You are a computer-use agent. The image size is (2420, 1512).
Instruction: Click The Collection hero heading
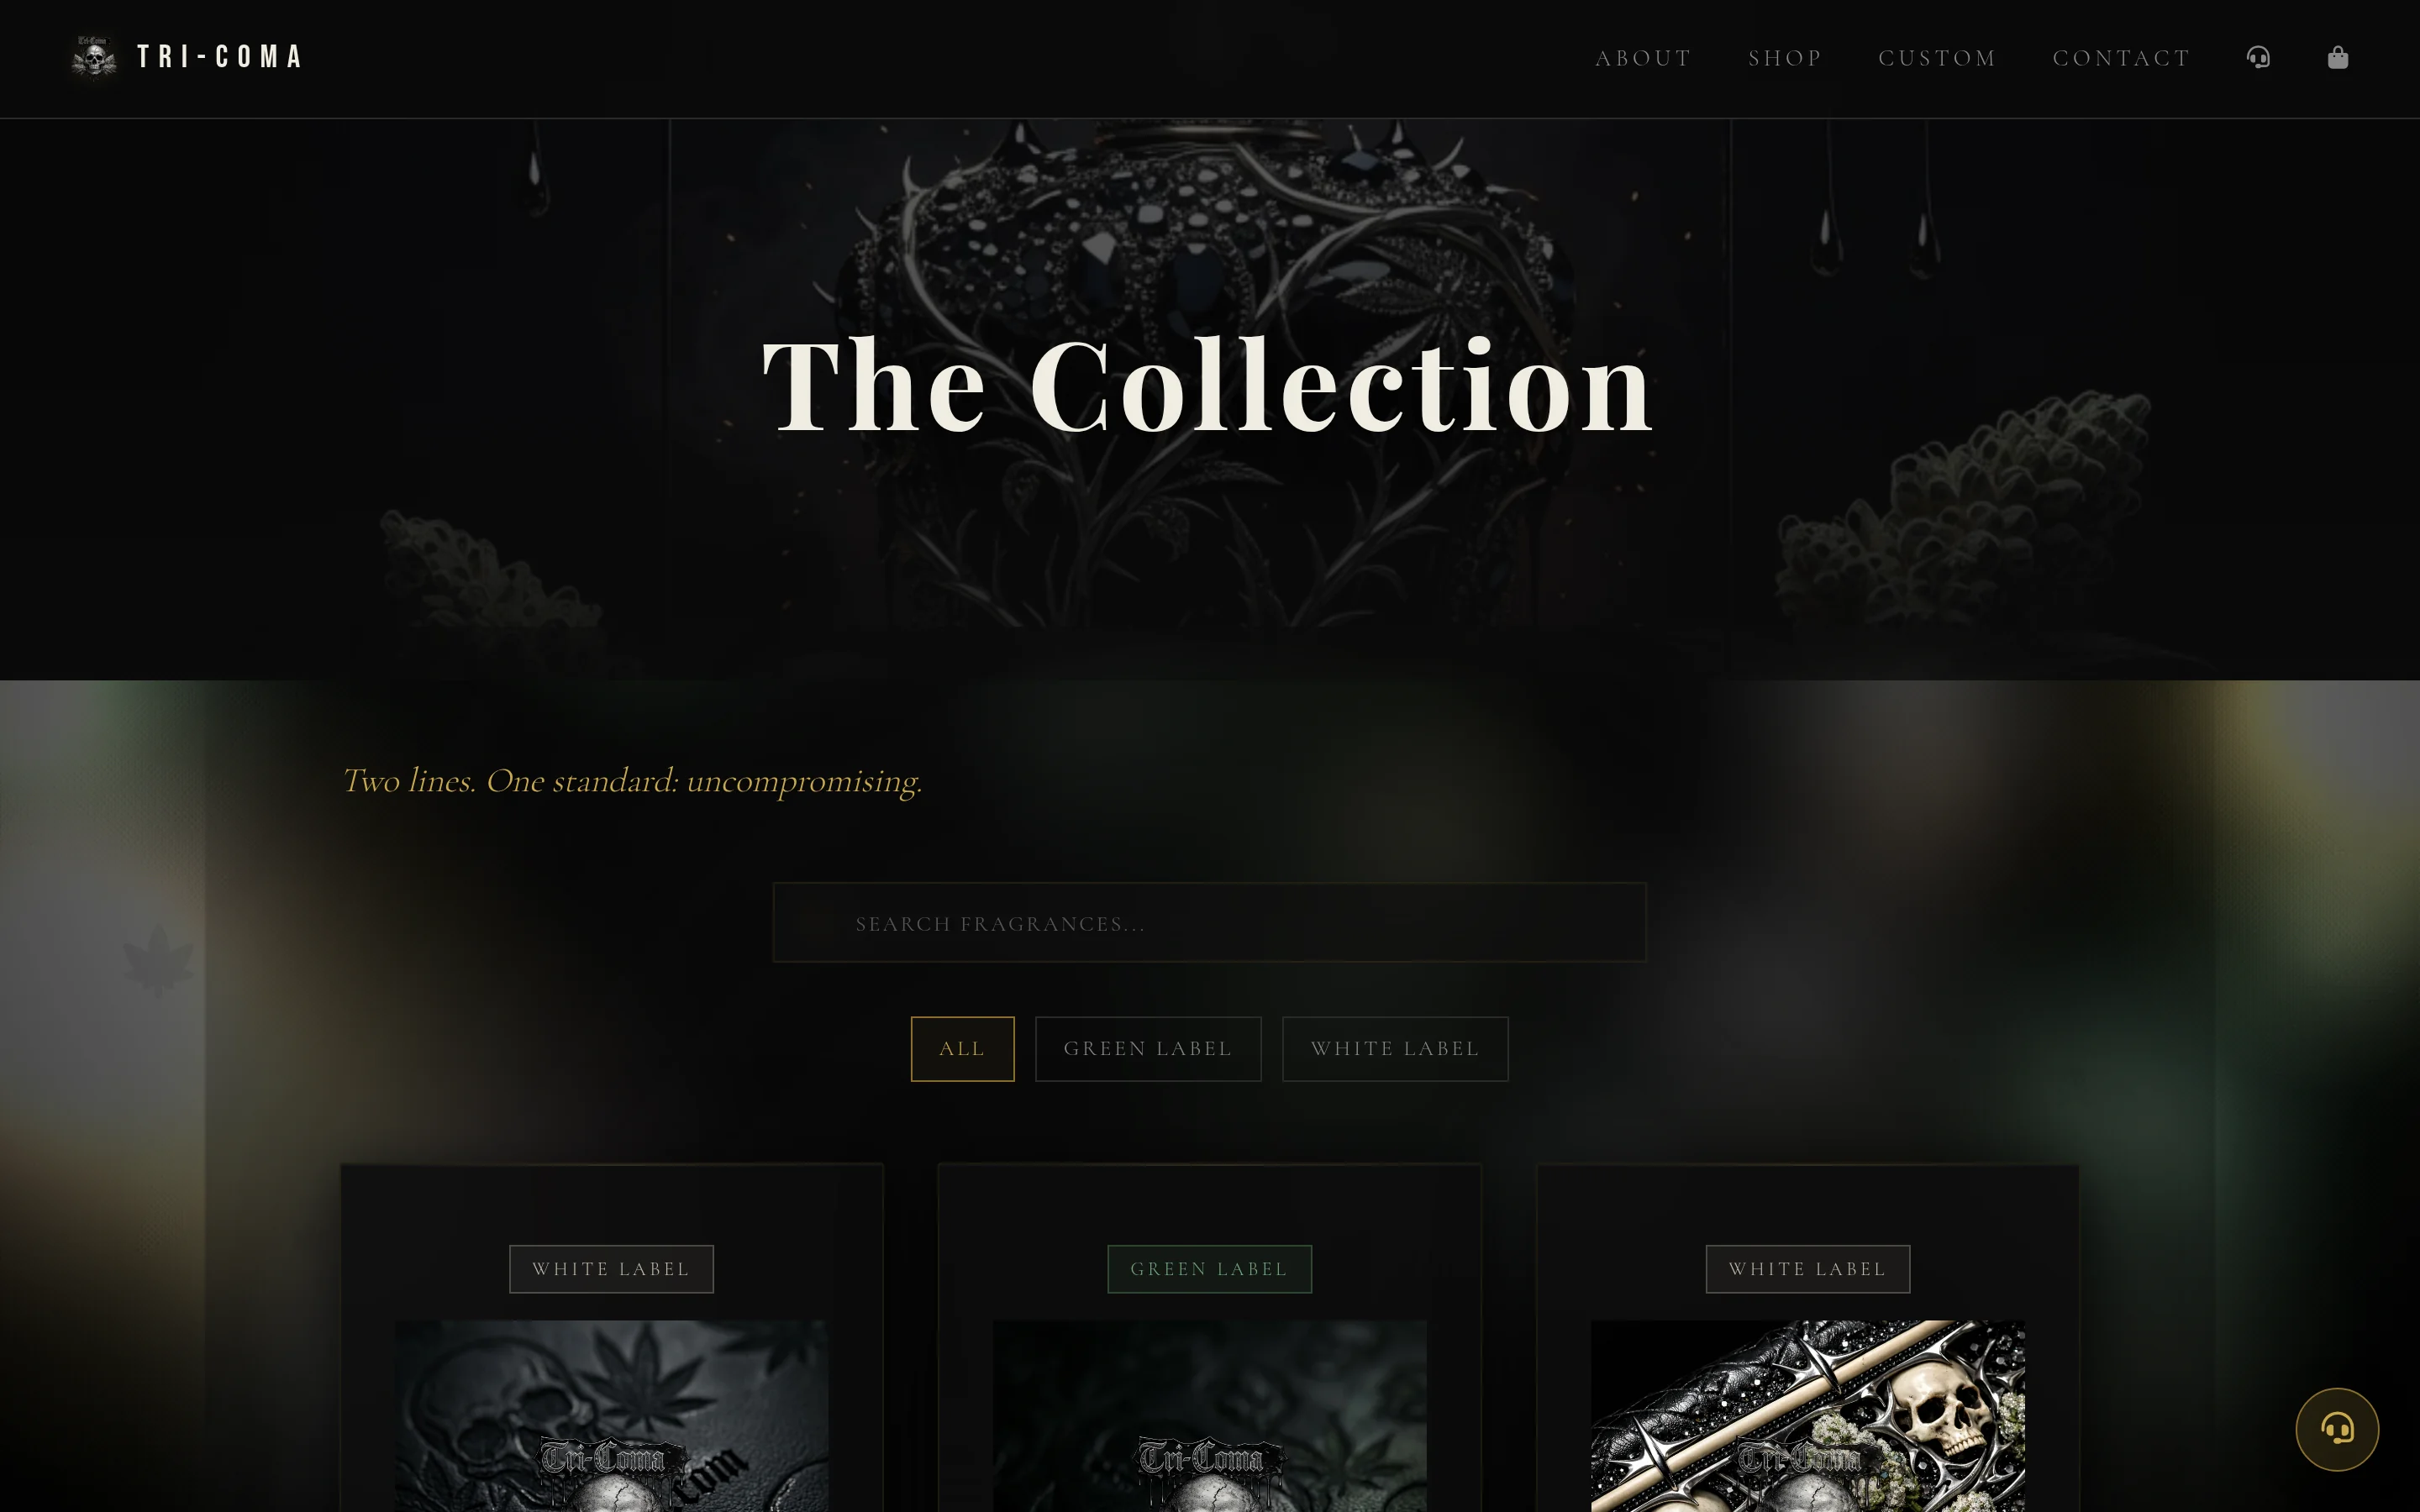click(x=1208, y=386)
